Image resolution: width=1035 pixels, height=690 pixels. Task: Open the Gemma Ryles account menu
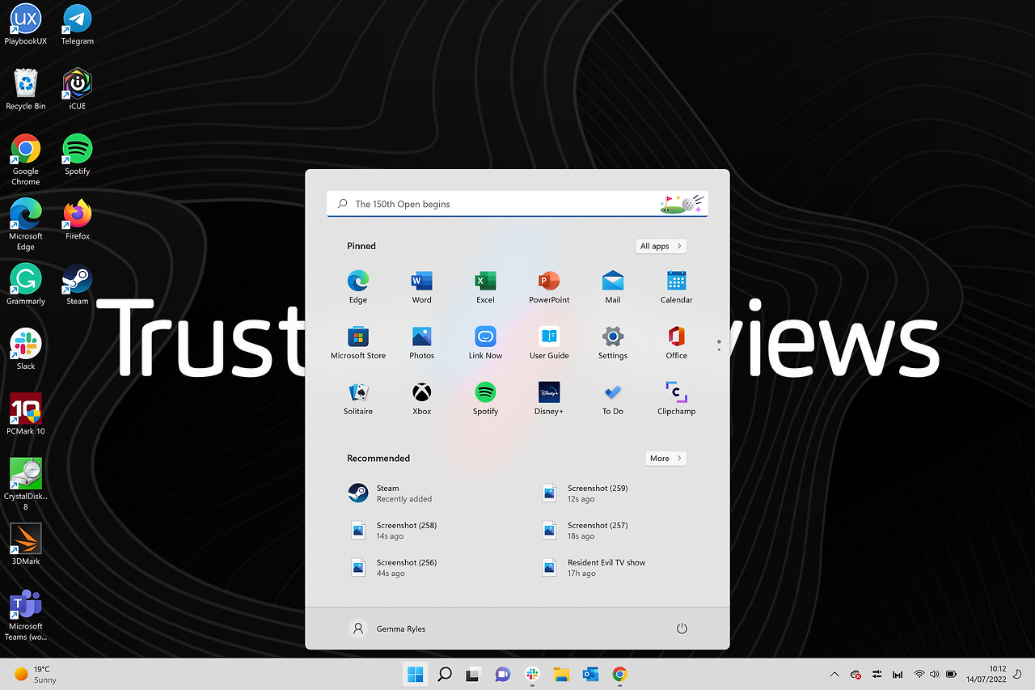pyautogui.click(x=387, y=629)
